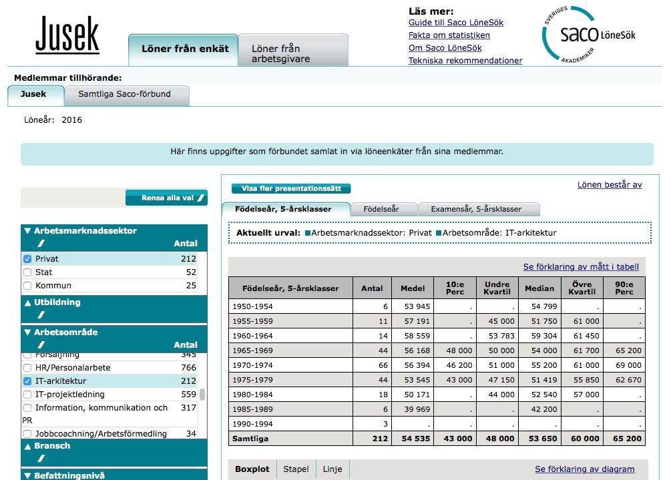Select the Boxplot chart tab
Viewport: 671px width, 480px height.
point(252,469)
